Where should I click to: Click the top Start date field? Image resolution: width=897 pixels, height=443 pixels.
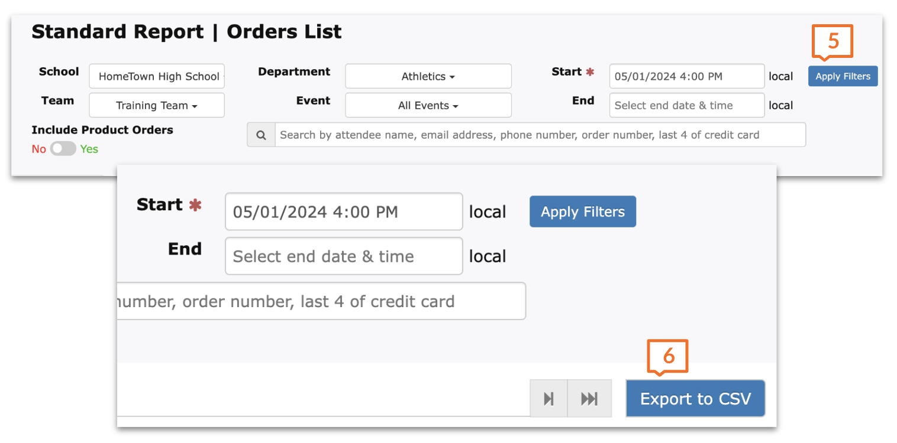pyautogui.click(x=686, y=76)
